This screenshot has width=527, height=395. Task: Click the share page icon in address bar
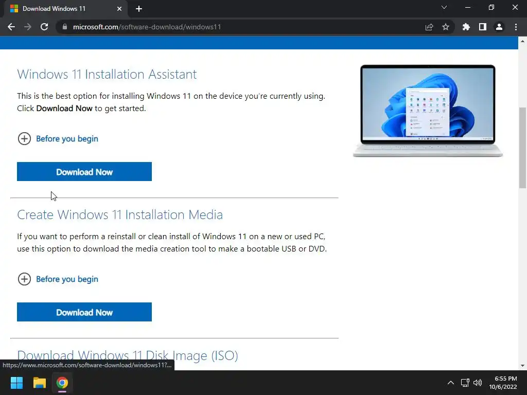tap(429, 27)
